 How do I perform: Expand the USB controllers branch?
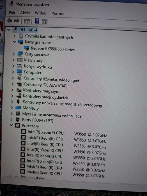coord(12,102)
